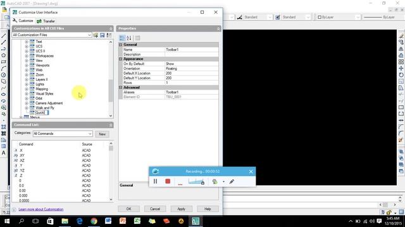
Task: Collapse the Properties panel chevron
Action: [218, 28]
